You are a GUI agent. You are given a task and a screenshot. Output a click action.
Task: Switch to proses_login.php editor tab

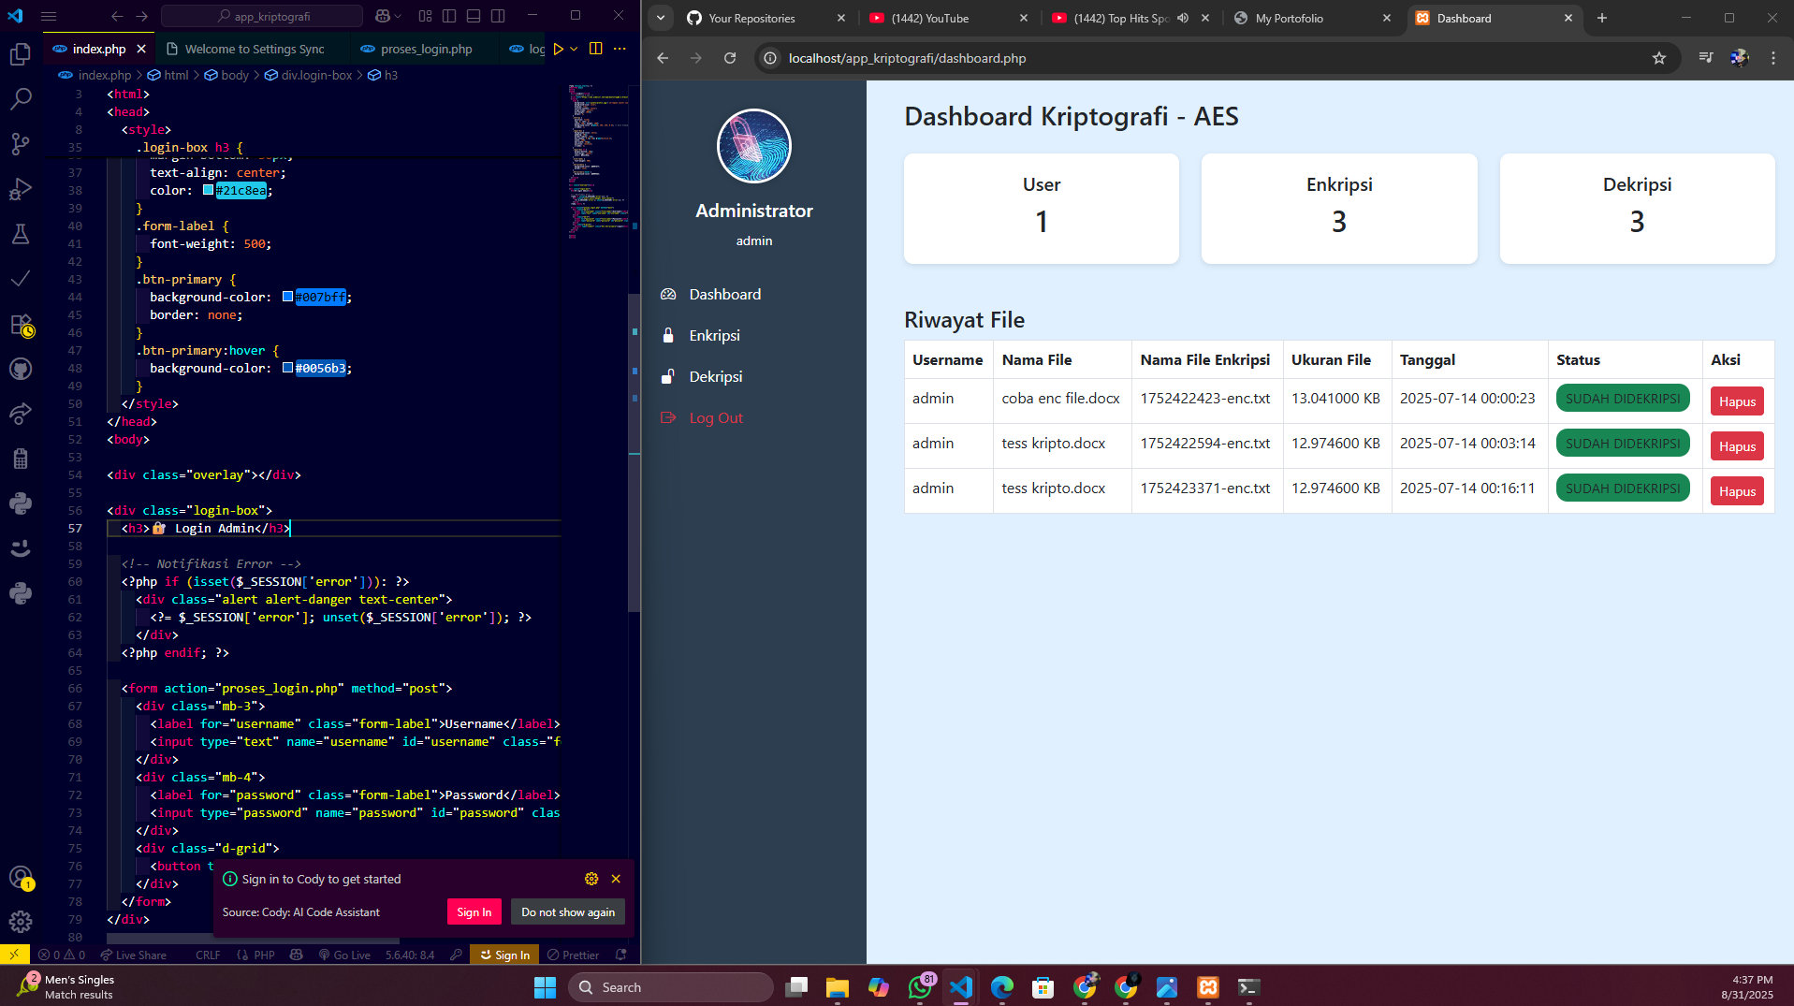click(426, 49)
